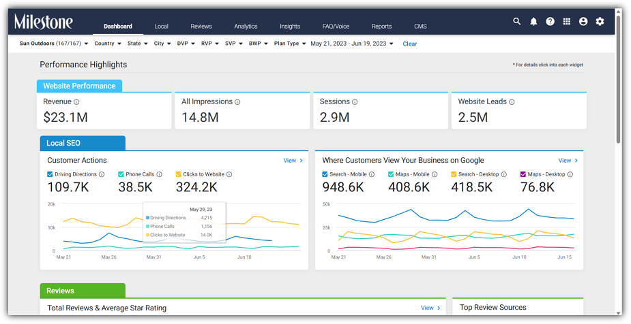631x324 pixels.
Task: Click the help question mark icon
Action: pos(550,22)
